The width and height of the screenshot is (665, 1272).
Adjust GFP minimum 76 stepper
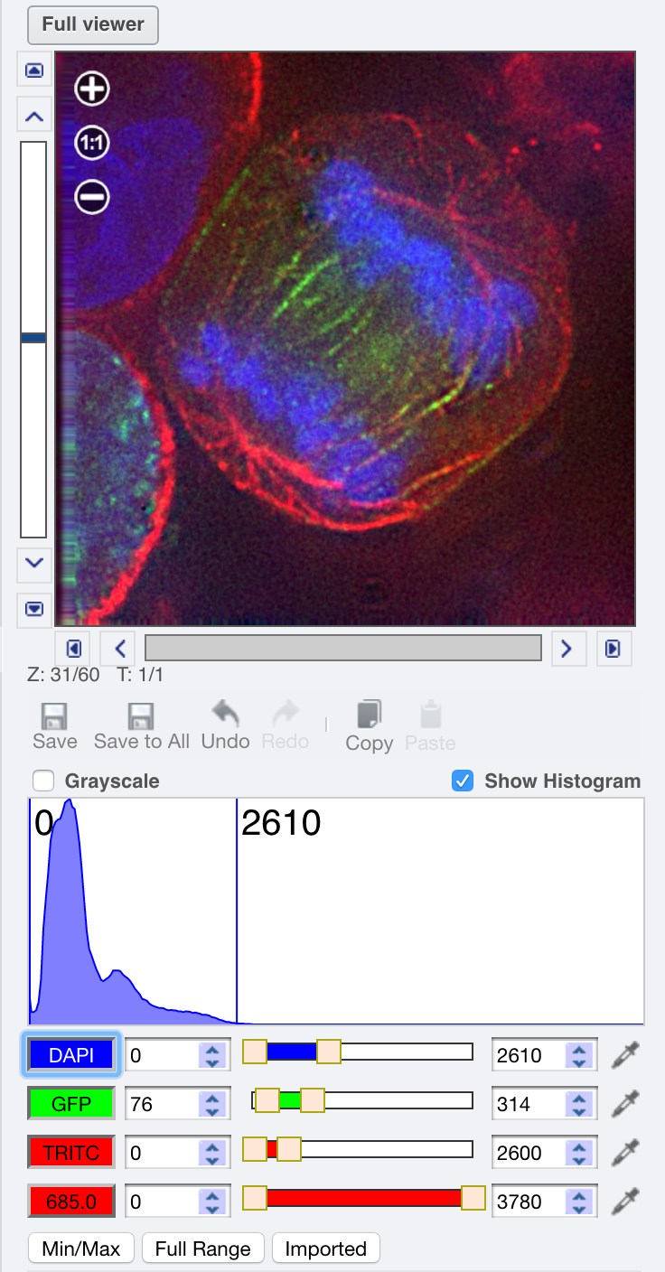tap(211, 1103)
